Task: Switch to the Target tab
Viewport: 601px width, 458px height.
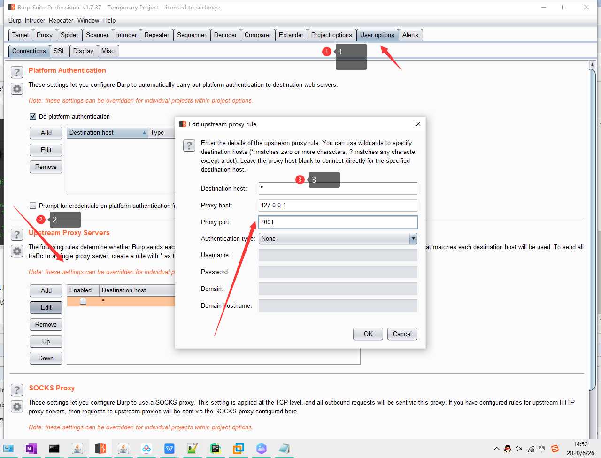Action: [21, 35]
